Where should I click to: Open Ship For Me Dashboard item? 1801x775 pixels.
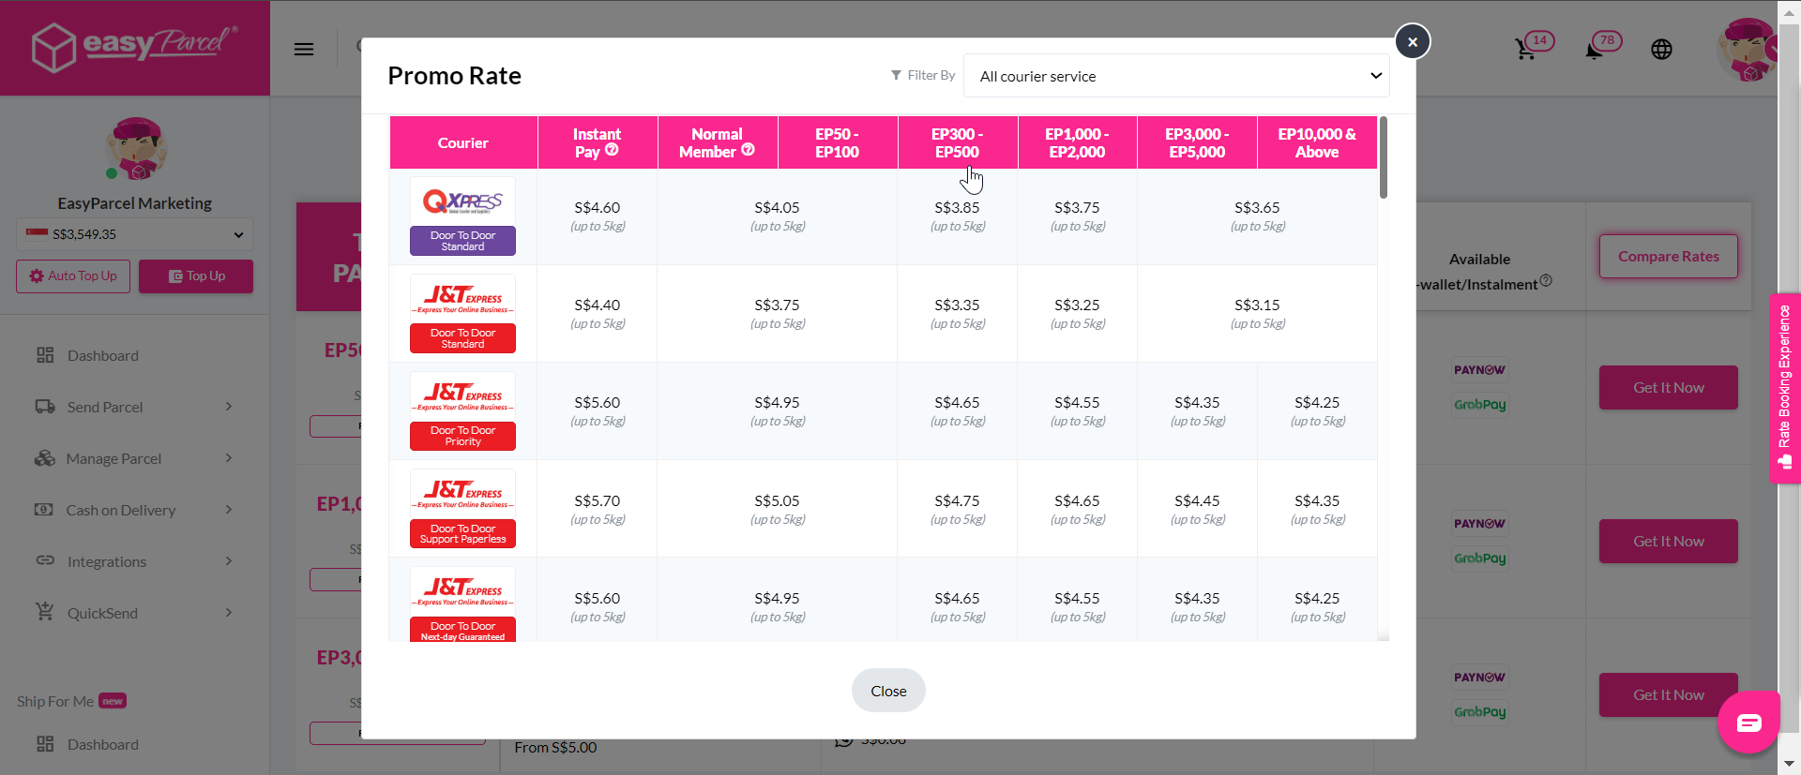(102, 744)
